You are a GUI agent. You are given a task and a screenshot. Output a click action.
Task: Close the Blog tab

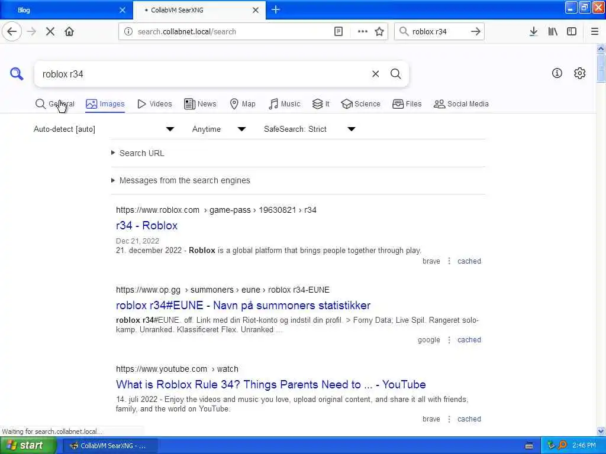point(123,10)
